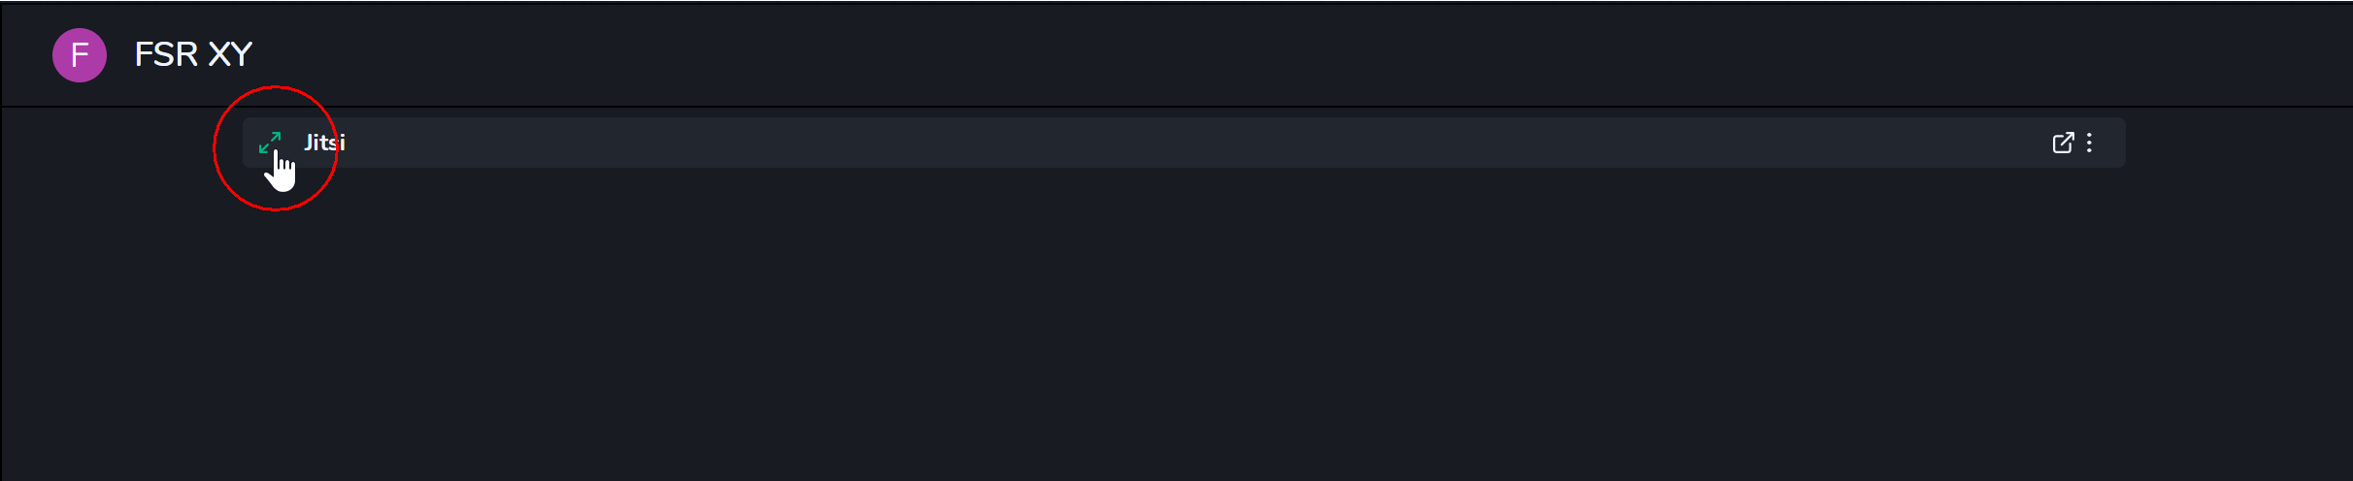Click the green expand arrows icon
Viewport: 2353px width, 481px height.
click(270, 143)
